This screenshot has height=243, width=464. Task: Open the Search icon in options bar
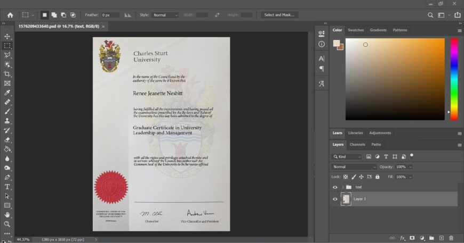coord(430,15)
